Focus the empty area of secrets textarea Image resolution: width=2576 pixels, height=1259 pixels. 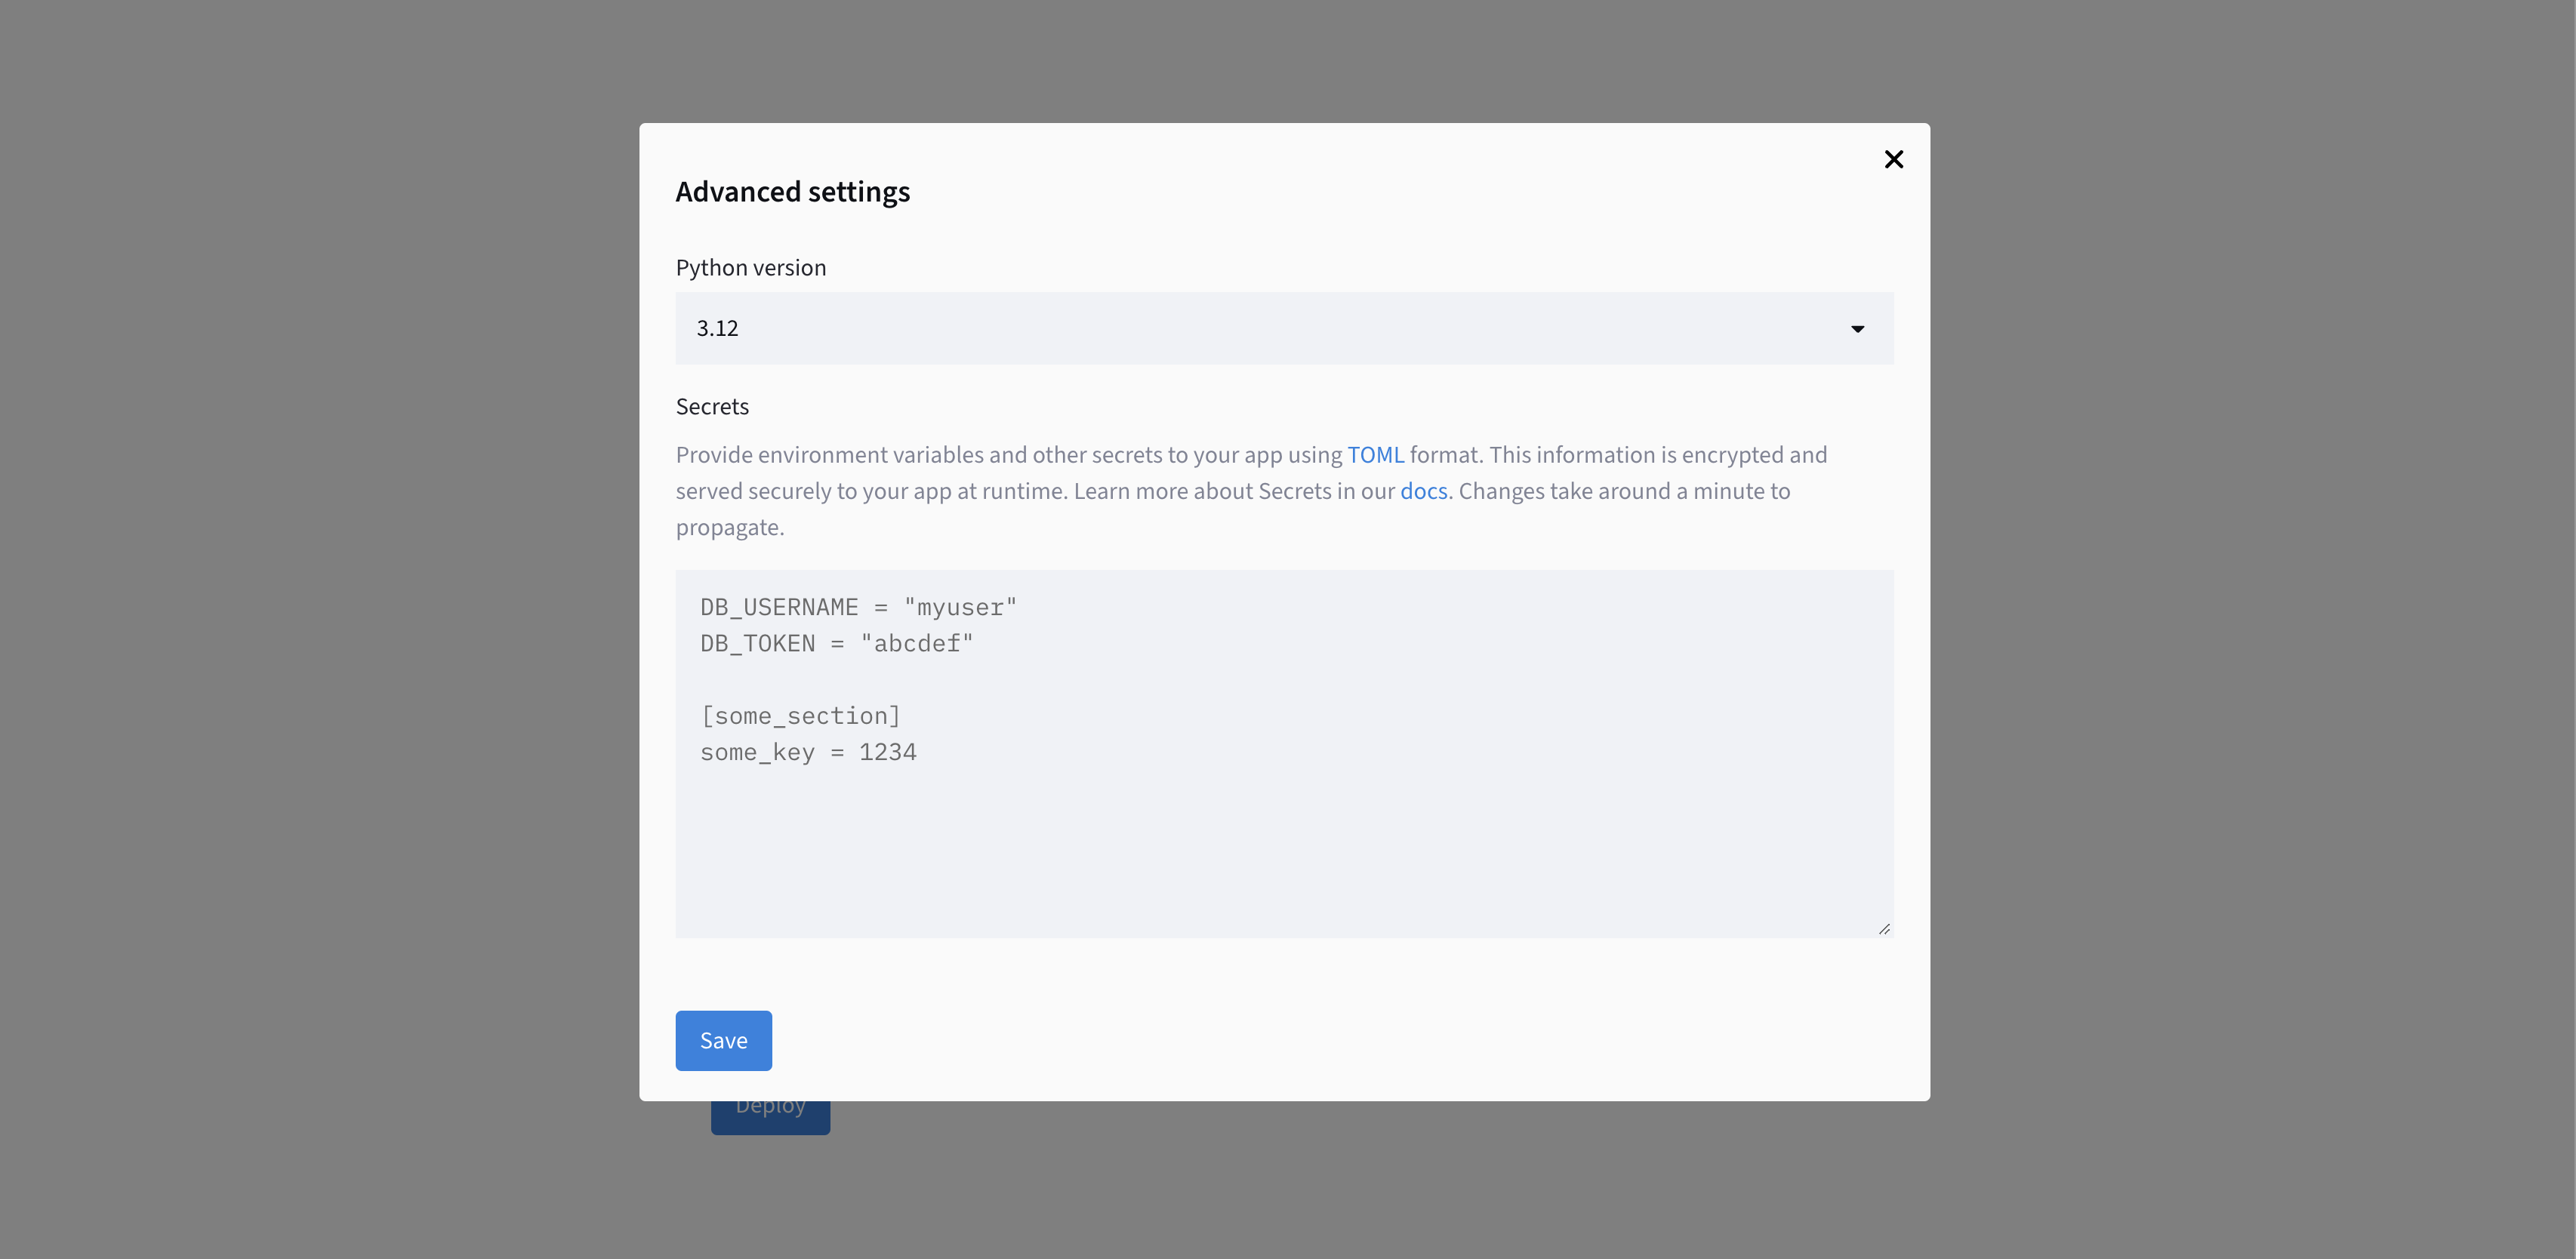(1283, 850)
